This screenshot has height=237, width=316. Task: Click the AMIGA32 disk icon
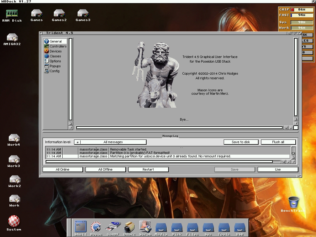(x=12, y=39)
